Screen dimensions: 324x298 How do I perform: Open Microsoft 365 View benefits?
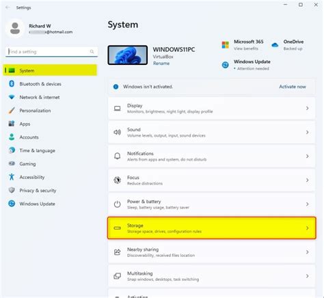click(x=246, y=49)
